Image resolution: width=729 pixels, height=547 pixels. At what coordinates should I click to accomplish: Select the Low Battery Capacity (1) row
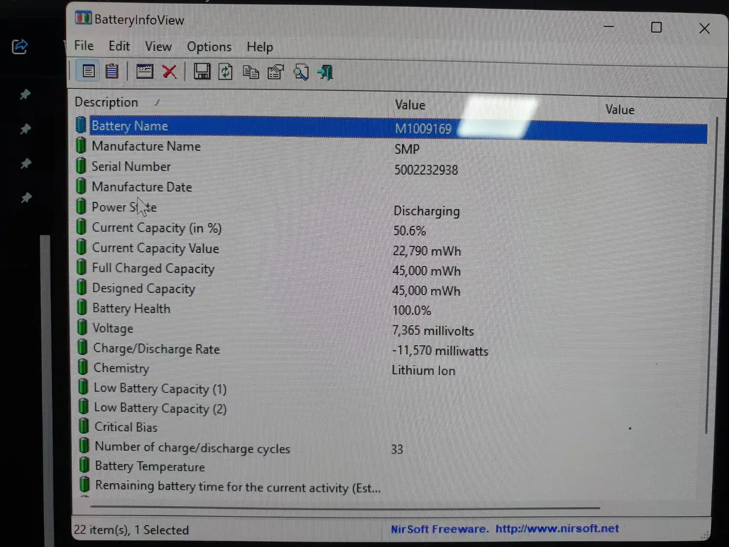391,388
